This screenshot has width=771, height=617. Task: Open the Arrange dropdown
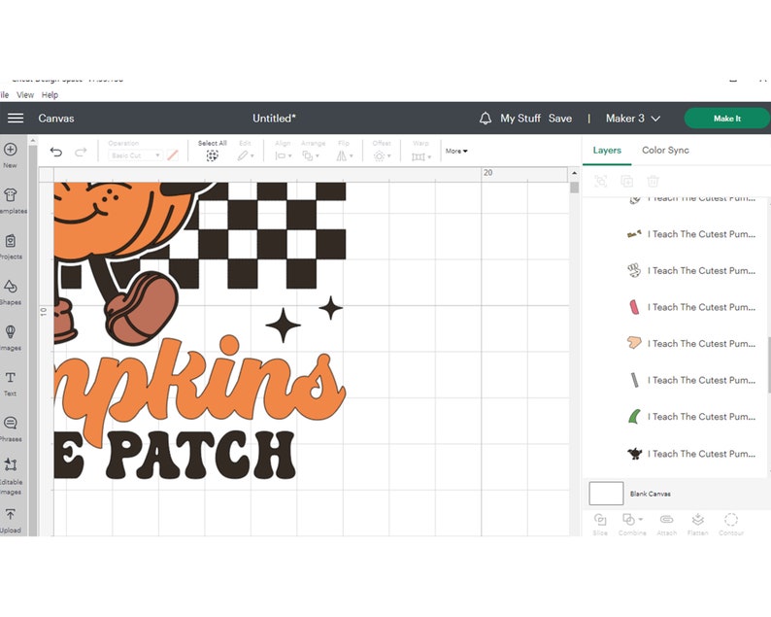tap(311, 156)
